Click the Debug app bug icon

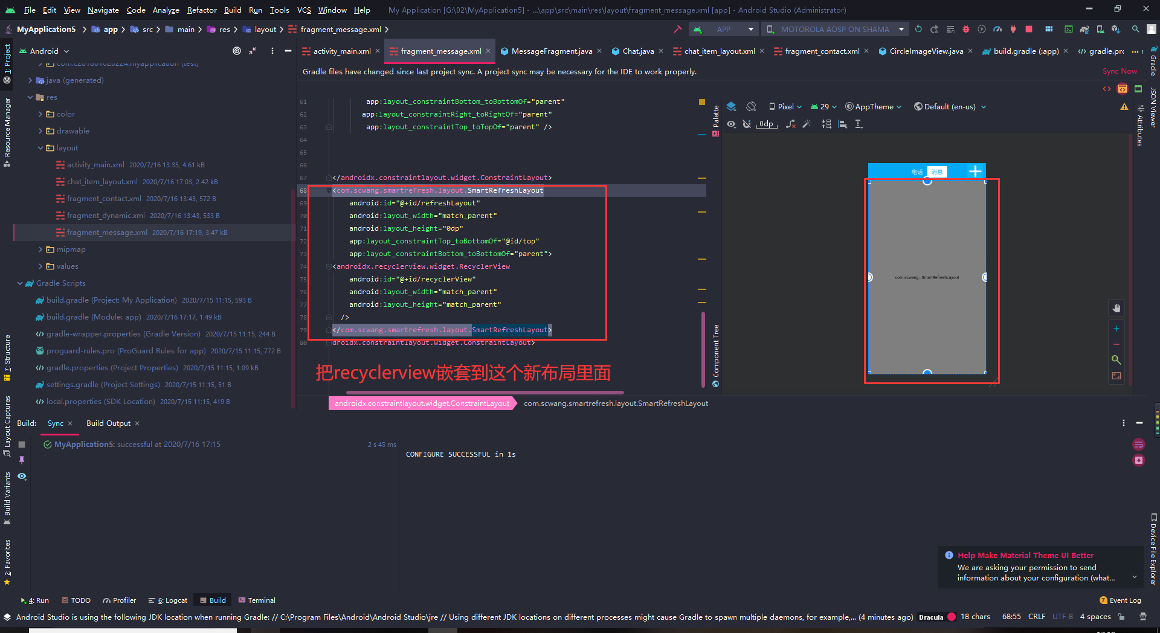click(966, 29)
